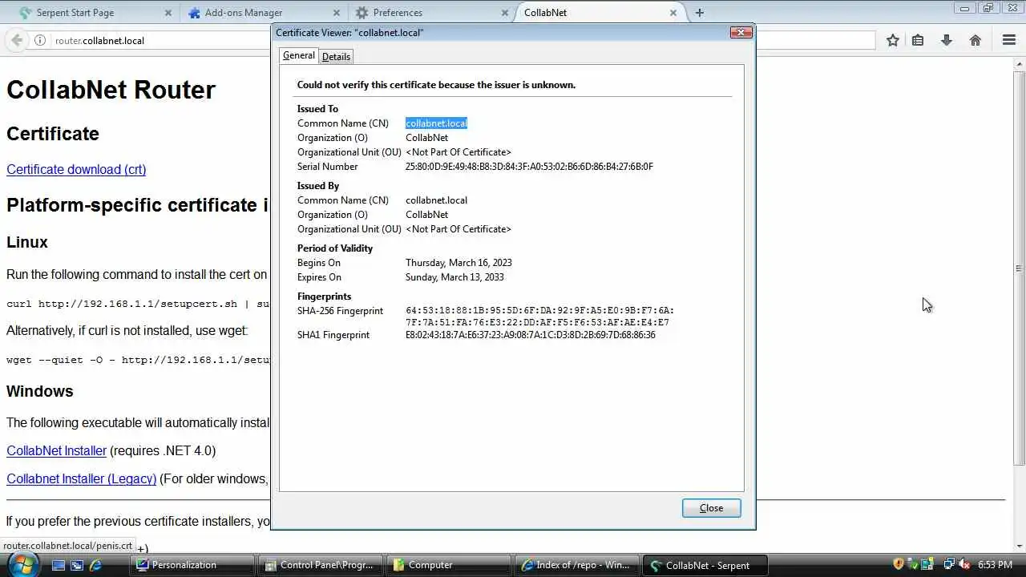The height and width of the screenshot is (577, 1026).
Task: Click the scrollbar up arrow on the page
Action: click(x=1019, y=63)
